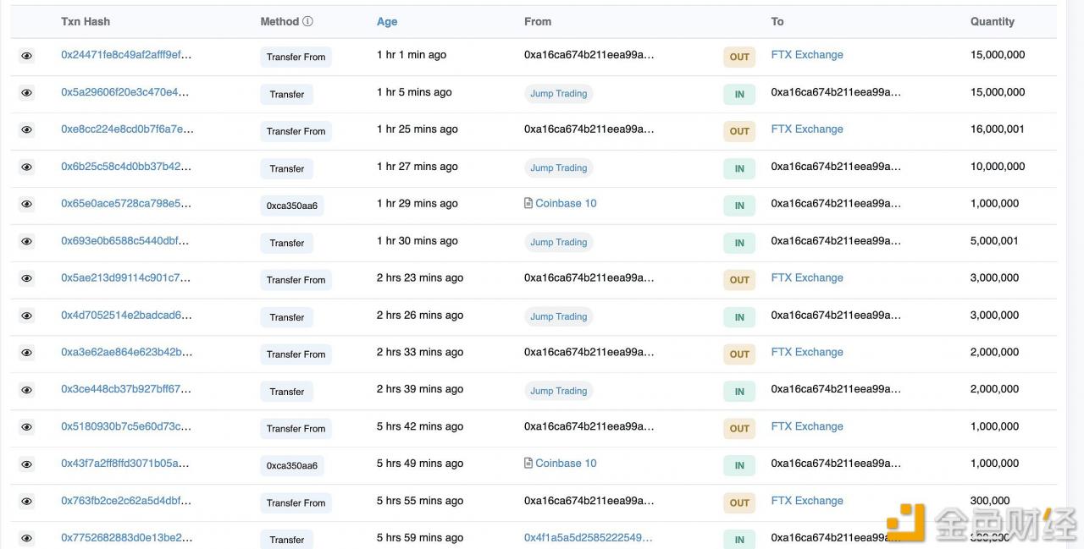This screenshot has width=1084, height=549.
Task: Go to transaction 0x763fb2ce2c62a5d4dbf
Action: pos(126,501)
